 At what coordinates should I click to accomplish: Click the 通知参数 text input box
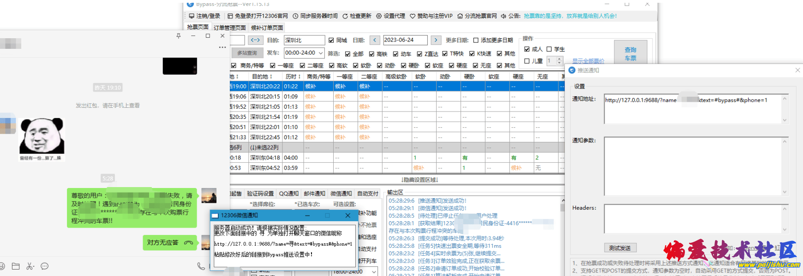point(693,166)
